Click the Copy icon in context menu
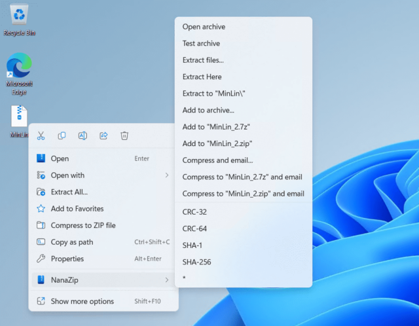Screen dimensions: 419x326 point(62,136)
